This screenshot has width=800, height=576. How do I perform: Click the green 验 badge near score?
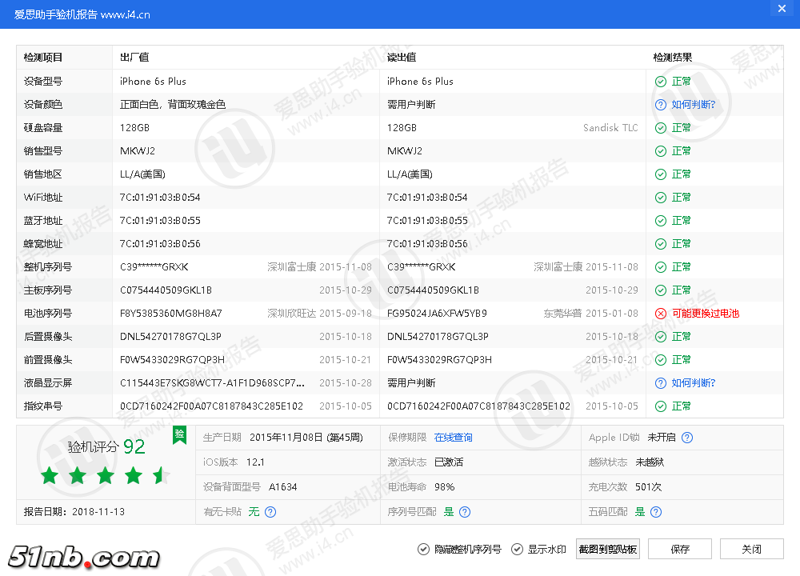click(x=179, y=434)
